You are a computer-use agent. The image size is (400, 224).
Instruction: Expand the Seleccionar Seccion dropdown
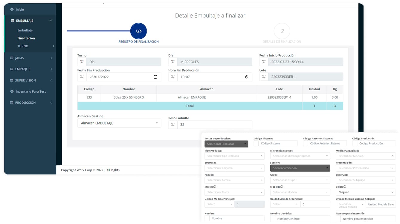300,168
